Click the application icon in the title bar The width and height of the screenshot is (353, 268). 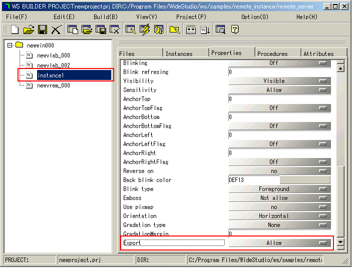point(7,6)
